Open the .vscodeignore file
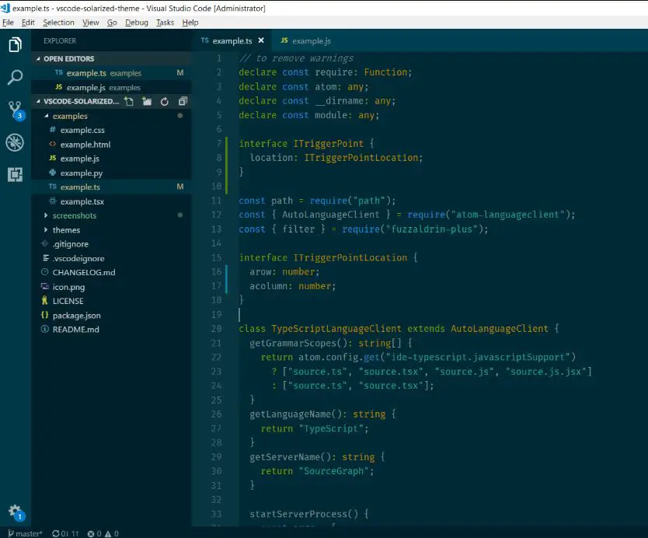The width and height of the screenshot is (648, 538). click(x=111, y=258)
